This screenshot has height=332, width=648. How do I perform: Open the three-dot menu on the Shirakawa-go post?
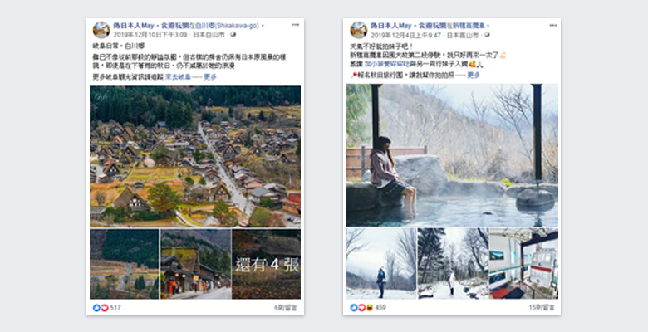[295, 25]
